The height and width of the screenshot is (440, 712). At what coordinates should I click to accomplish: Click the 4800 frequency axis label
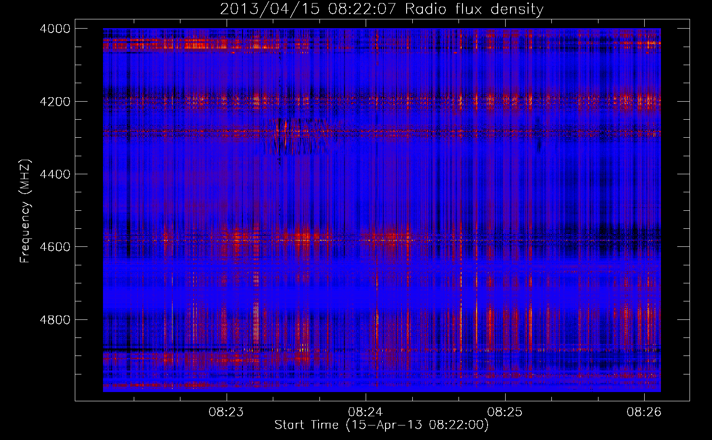point(55,319)
